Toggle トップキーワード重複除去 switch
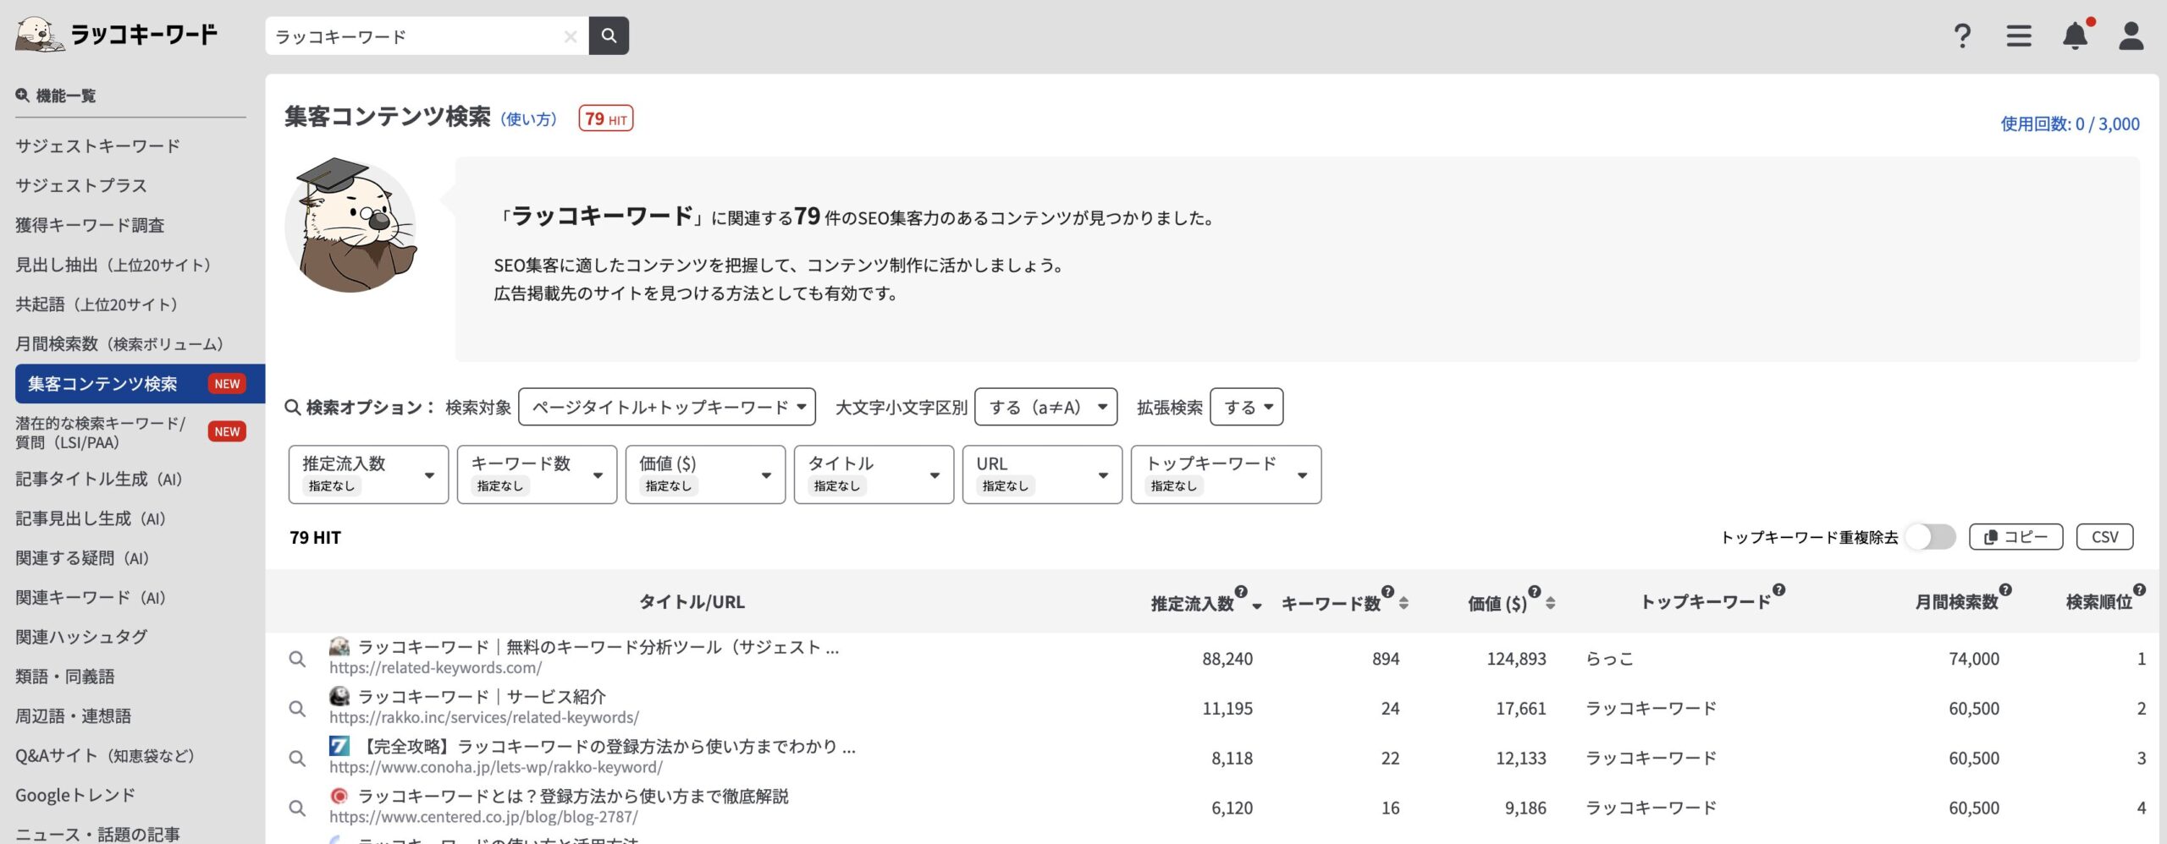This screenshot has height=844, width=2167. point(1931,536)
